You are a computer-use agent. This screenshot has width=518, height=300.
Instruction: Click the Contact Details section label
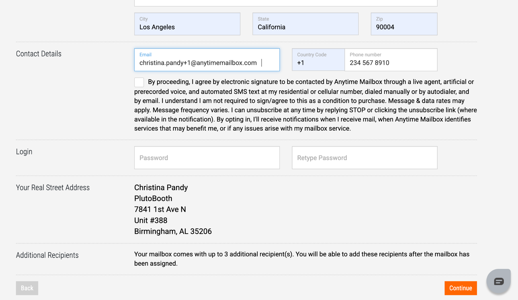click(x=39, y=54)
